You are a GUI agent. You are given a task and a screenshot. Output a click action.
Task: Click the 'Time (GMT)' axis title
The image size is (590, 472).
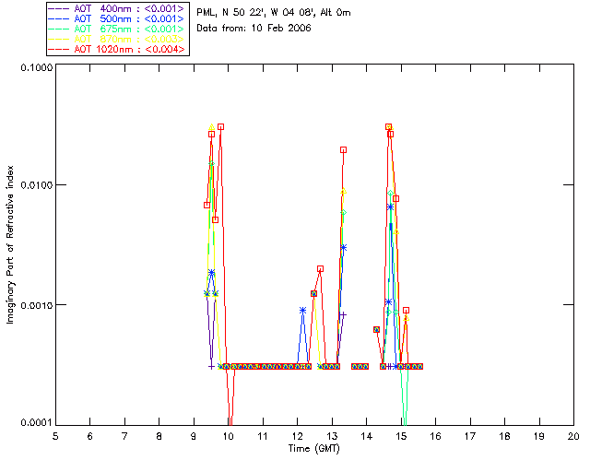coord(314,449)
